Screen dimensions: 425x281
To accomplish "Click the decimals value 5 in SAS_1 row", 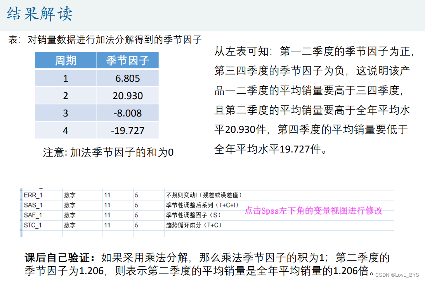I will (x=137, y=205).
